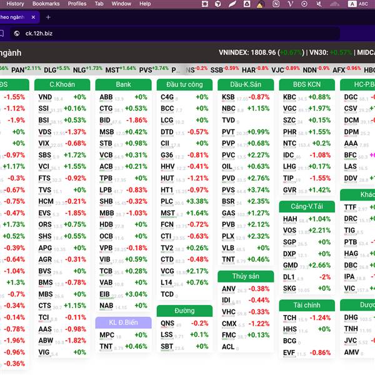Click the circled play icon in menu bar
The height and width of the screenshot is (375, 375).
click(x=304, y=4)
